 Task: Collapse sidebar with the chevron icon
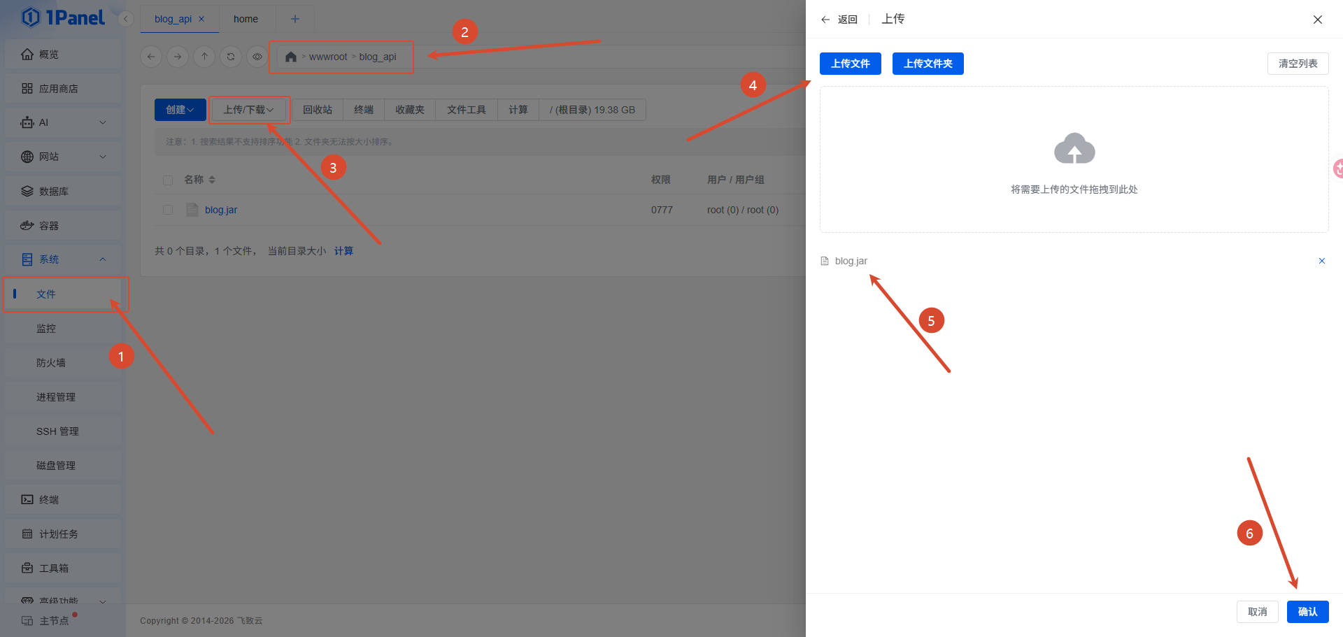tap(126, 19)
